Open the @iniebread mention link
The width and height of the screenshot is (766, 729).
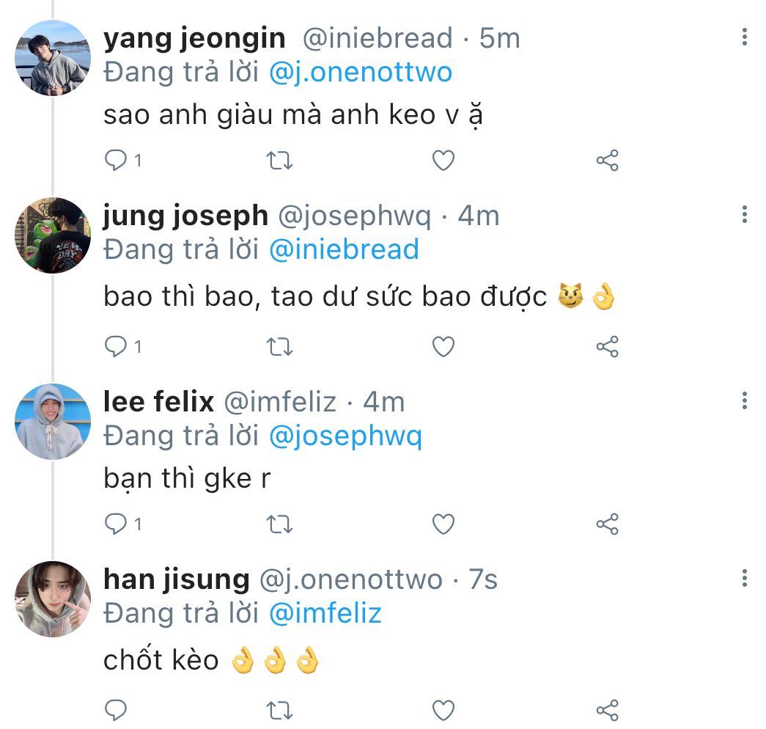tap(344, 250)
